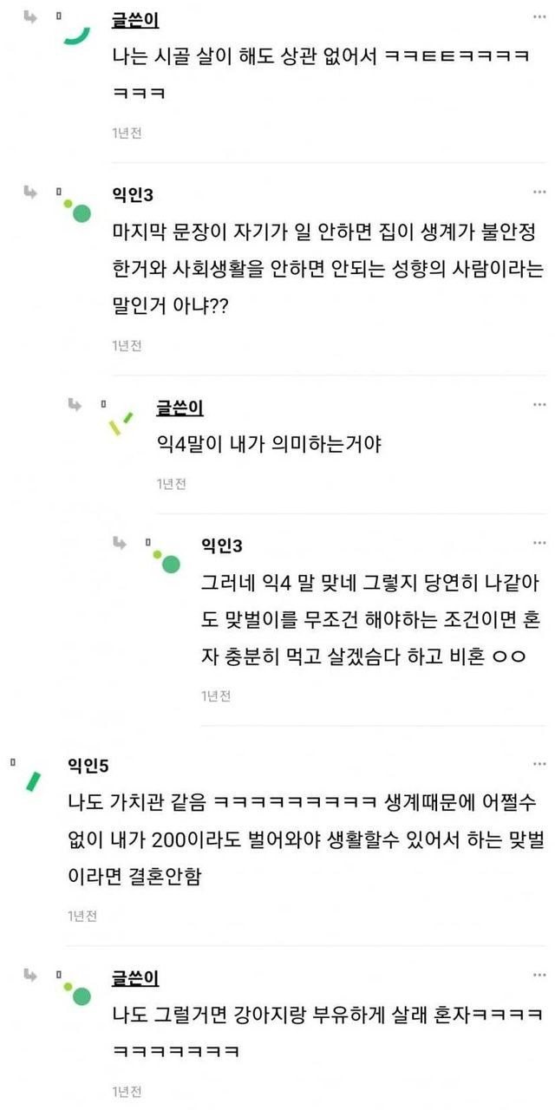Viewport: 555px width, 1110px height.
Task: Open the more options menu for 익인5's comment
Action: click(x=539, y=764)
